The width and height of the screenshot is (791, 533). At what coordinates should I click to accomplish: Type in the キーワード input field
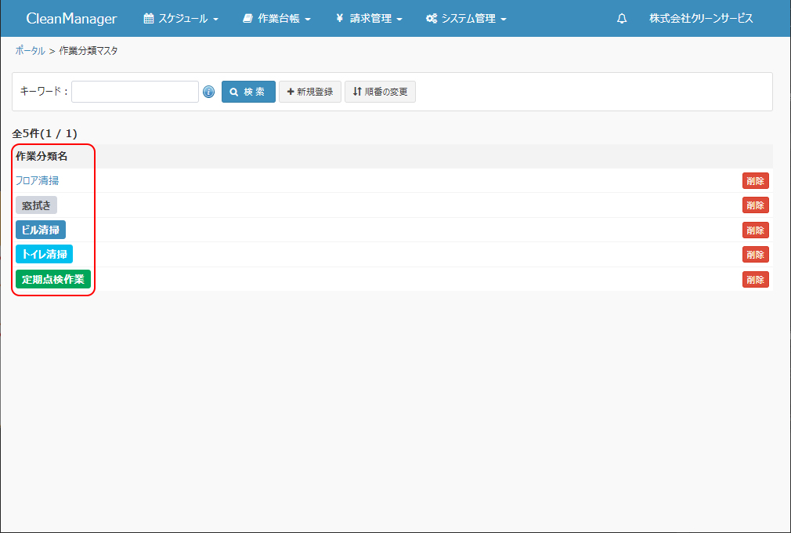click(x=135, y=92)
